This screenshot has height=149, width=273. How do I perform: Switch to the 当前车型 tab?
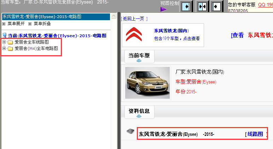tap(139, 57)
